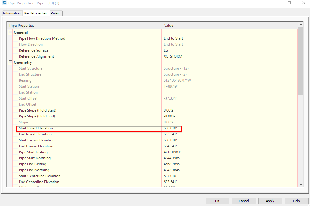The image size is (310, 206).
Task: Click the OK button
Action: (x=217, y=201)
